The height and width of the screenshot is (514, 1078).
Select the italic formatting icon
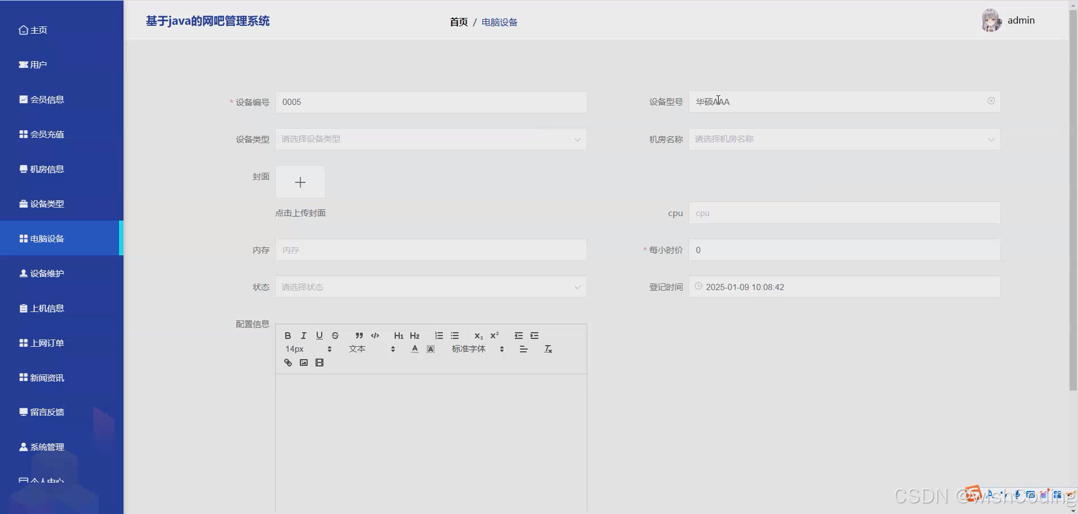point(303,336)
